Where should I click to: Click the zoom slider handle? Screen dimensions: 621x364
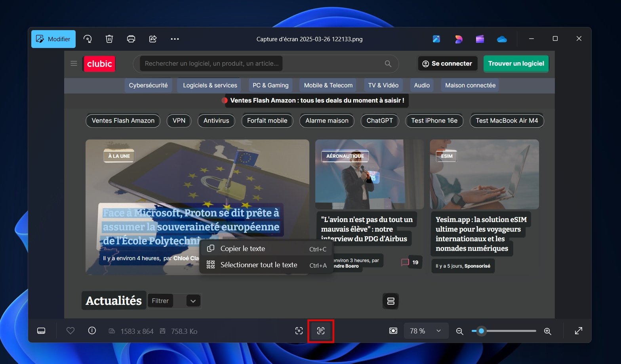pos(481,331)
